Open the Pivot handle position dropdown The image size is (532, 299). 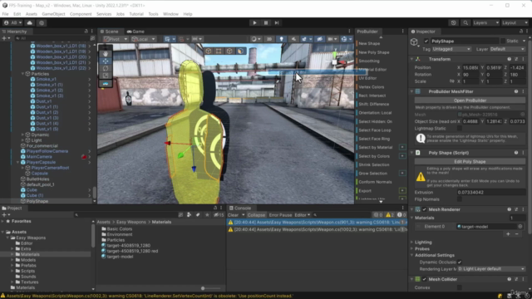[x=116, y=39]
